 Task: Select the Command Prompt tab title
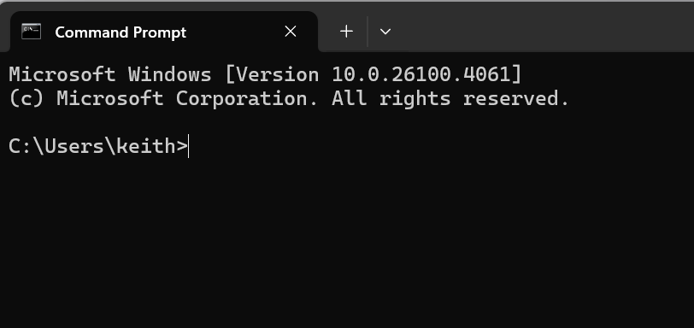pos(121,32)
